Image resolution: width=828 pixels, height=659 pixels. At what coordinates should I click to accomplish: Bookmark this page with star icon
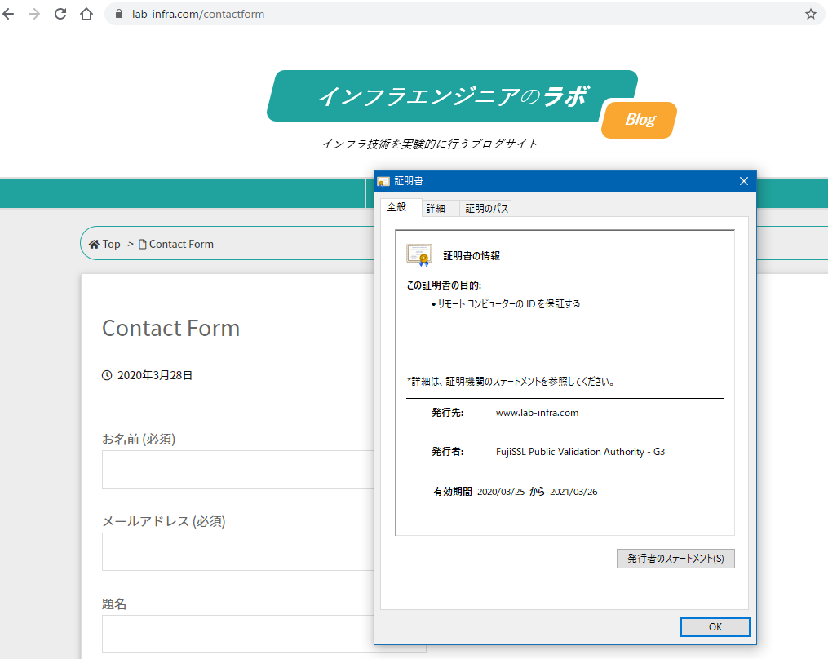click(x=811, y=14)
